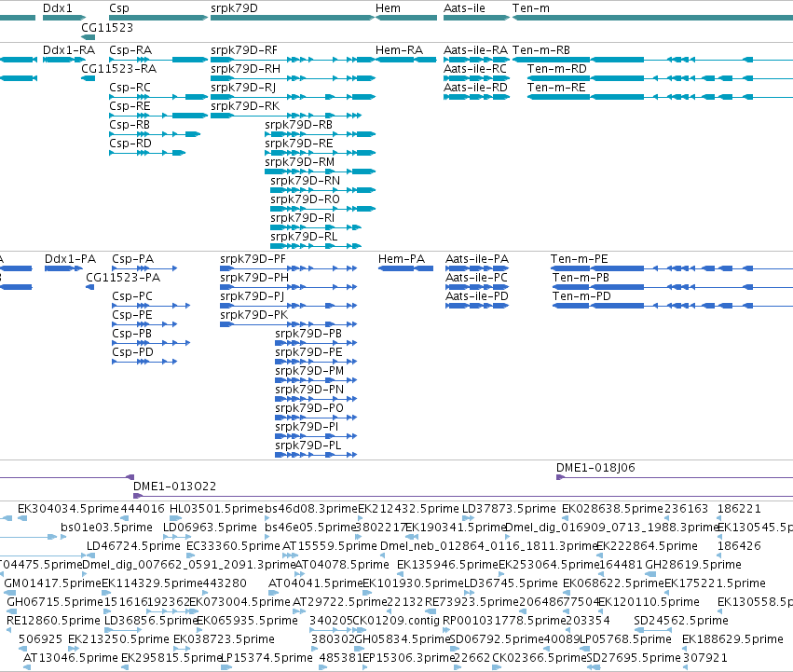This screenshot has height=672, width=793.
Task: Select srpk79D-RI transcript
Action: tap(316, 227)
